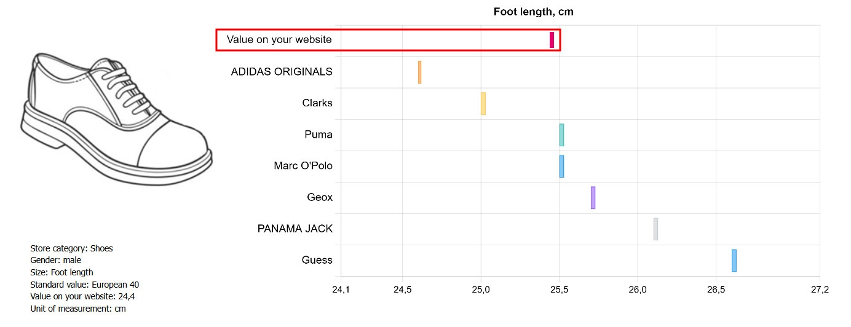Click the 'Value on your website' row label
The width and height of the screenshot is (851, 327).
(x=279, y=40)
